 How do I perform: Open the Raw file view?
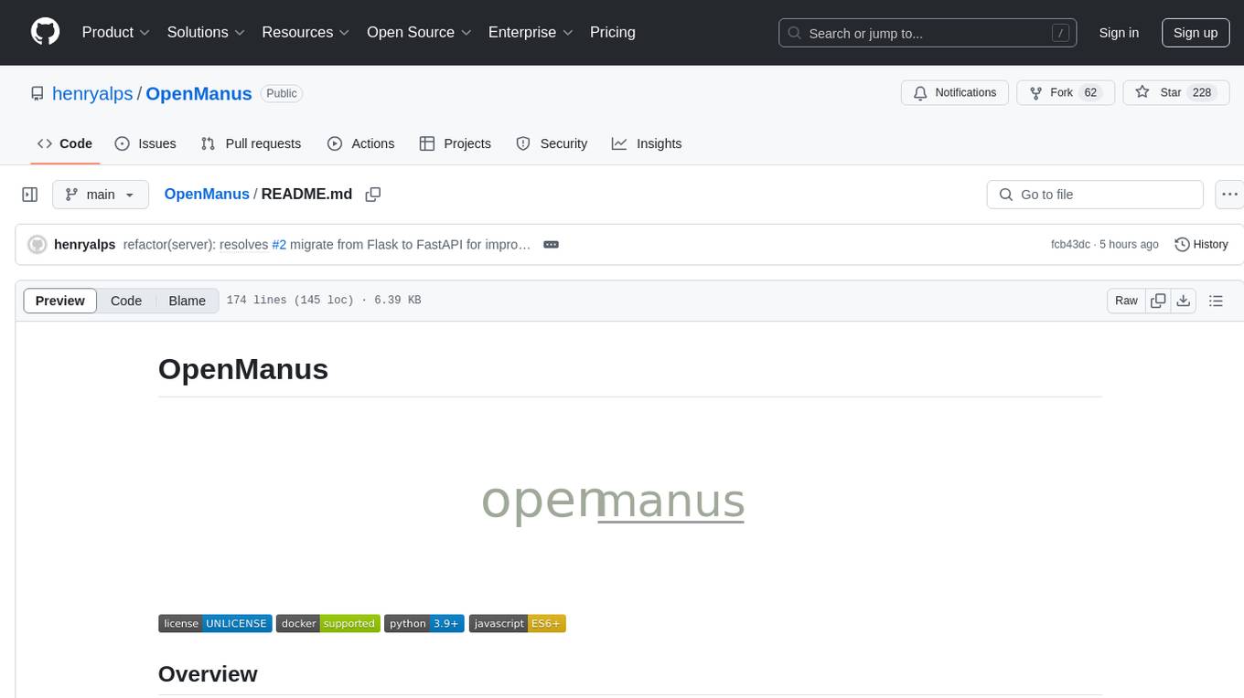pos(1127,301)
